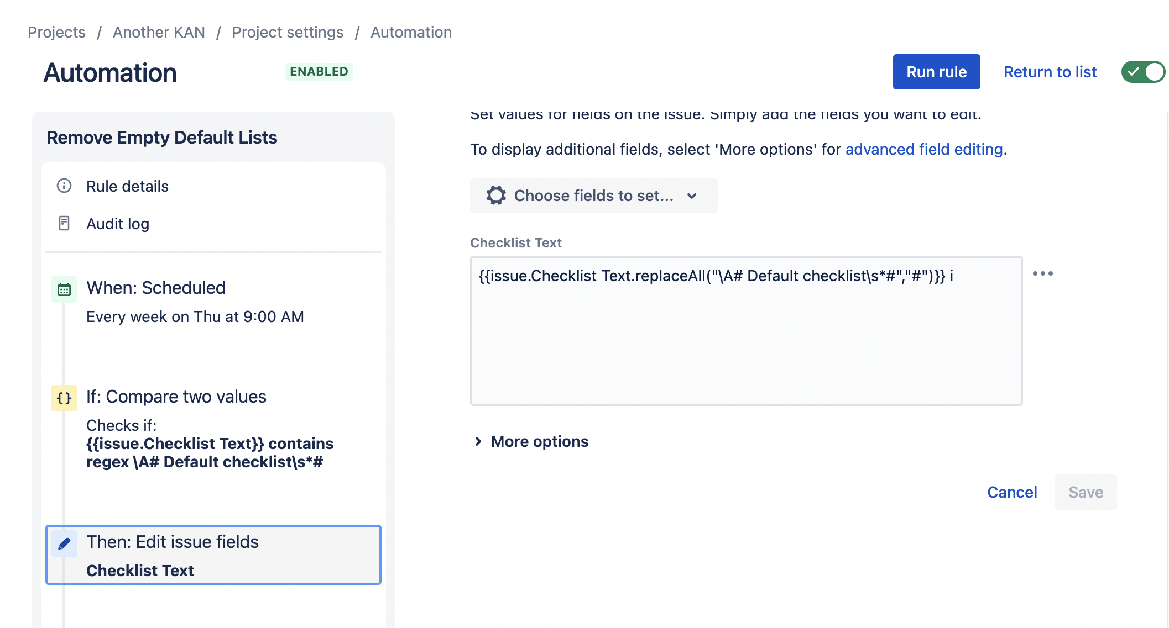Click the Audit log document icon
This screenshot has height=628, width=1169.
64,224
